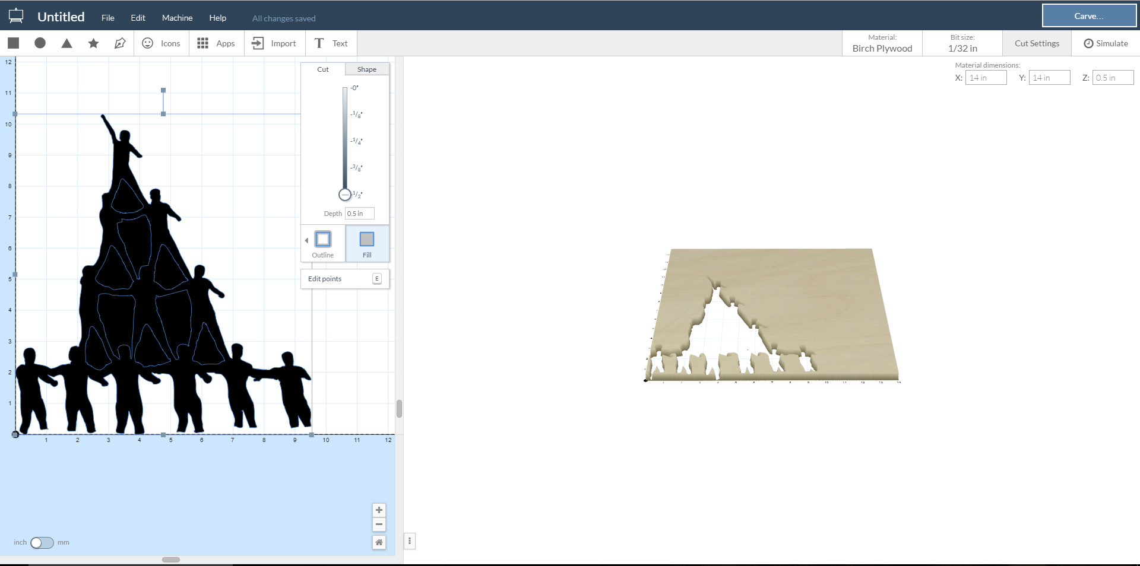The width and height of the screenshot is (1140, 566).
Task: Select the square shape tool
Action: click(14, 43)
